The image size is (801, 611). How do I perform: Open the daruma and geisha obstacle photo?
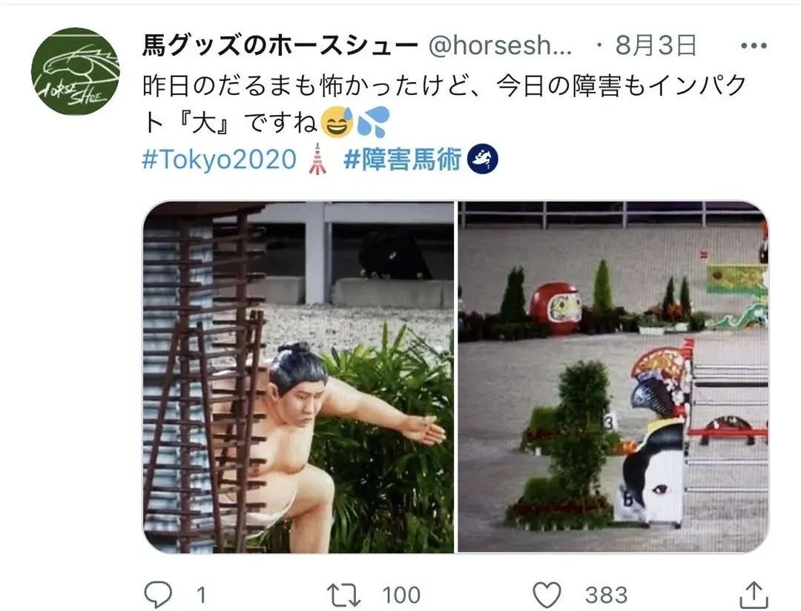pyautogui.click(x=613, y=377)
